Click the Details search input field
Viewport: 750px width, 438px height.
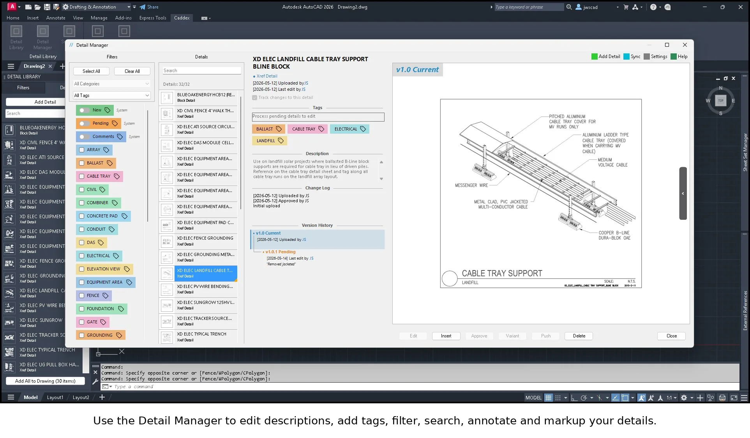202,71
